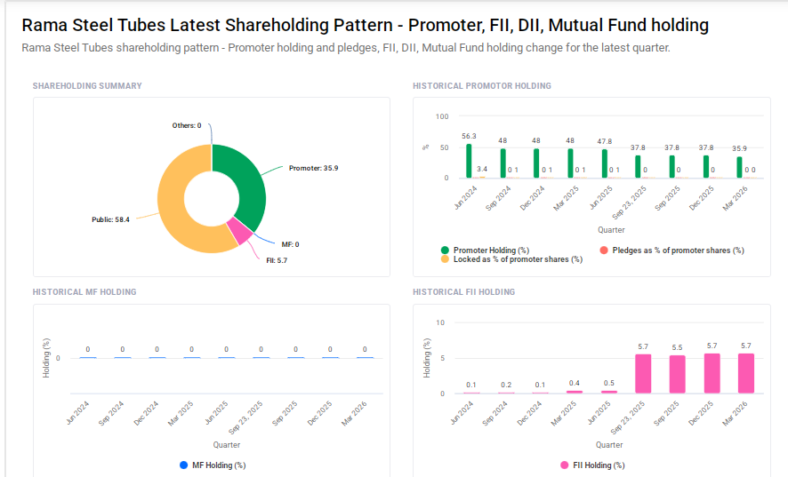The image size is (788, 477).
Task: Click the Mar 2025 FII holding bar (0.4)
Action: [x=575, y=392]
